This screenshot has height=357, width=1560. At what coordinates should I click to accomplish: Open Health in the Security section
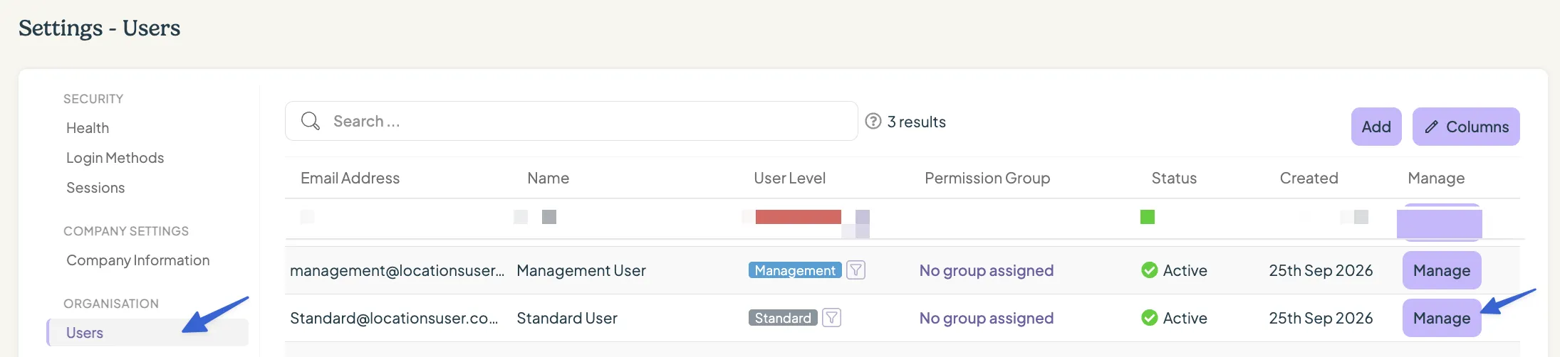(x=88, y=128)
